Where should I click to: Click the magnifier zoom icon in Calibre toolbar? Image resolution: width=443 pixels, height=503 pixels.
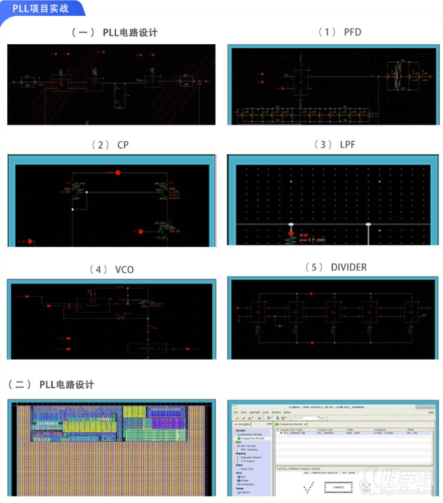(x=251, y=418)
